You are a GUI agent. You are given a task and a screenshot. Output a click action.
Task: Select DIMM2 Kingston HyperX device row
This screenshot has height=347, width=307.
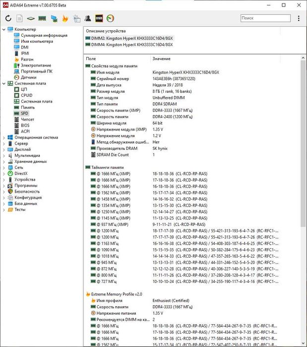click(x=129, y=38)
